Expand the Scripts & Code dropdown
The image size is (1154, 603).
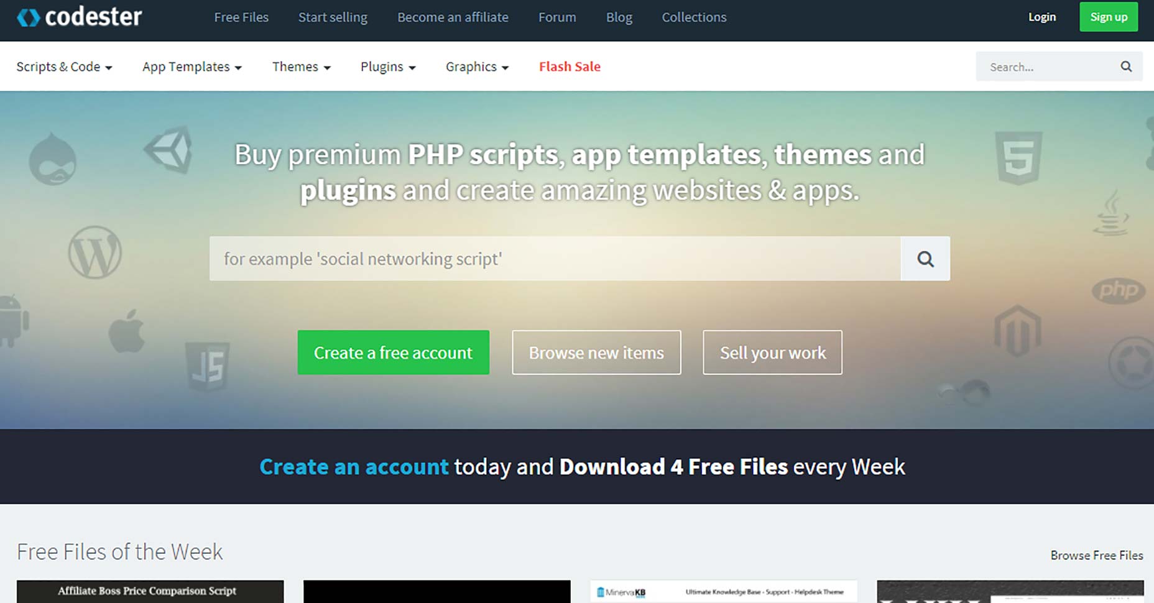pos(64,67)
